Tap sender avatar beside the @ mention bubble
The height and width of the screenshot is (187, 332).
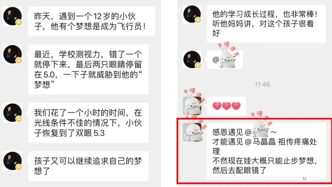192,59
